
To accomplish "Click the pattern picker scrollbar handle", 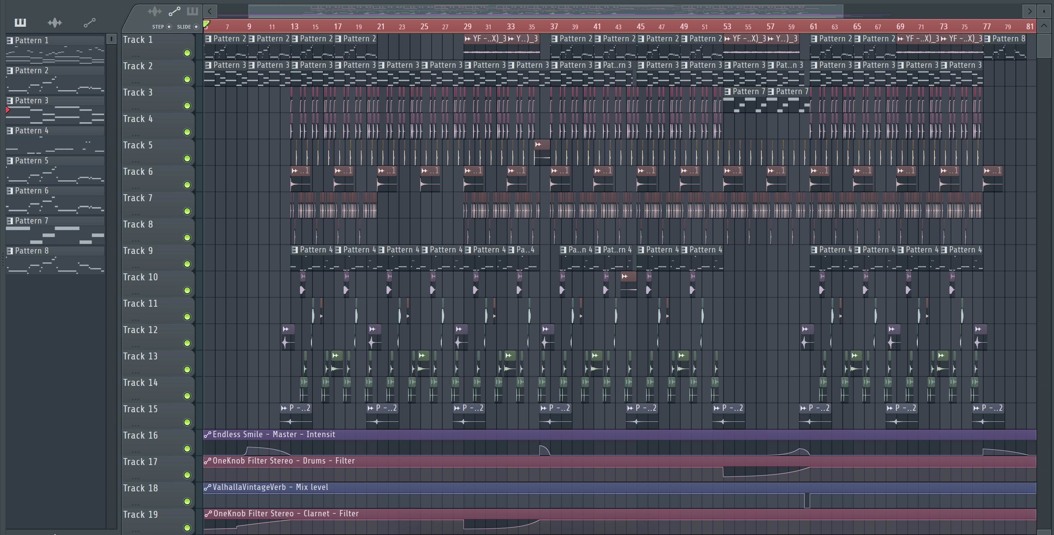I will [111, 39].
